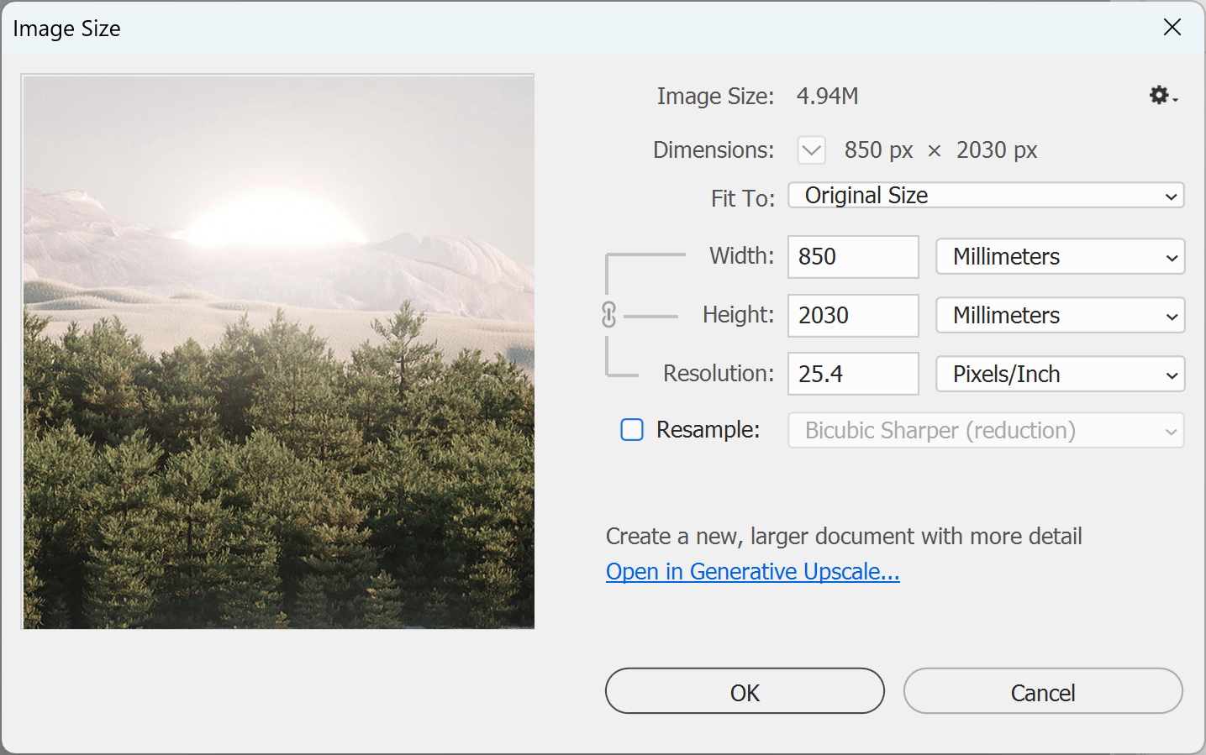
Task: Click the Width label
Action: pyautogui.click(x=742, y=256)
